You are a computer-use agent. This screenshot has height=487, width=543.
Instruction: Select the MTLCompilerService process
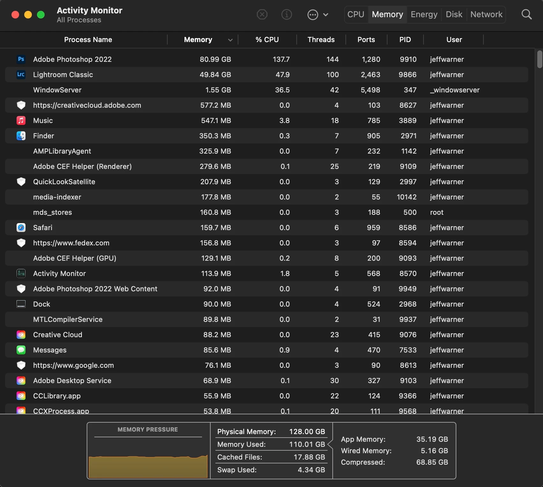(x=266, y=319)
